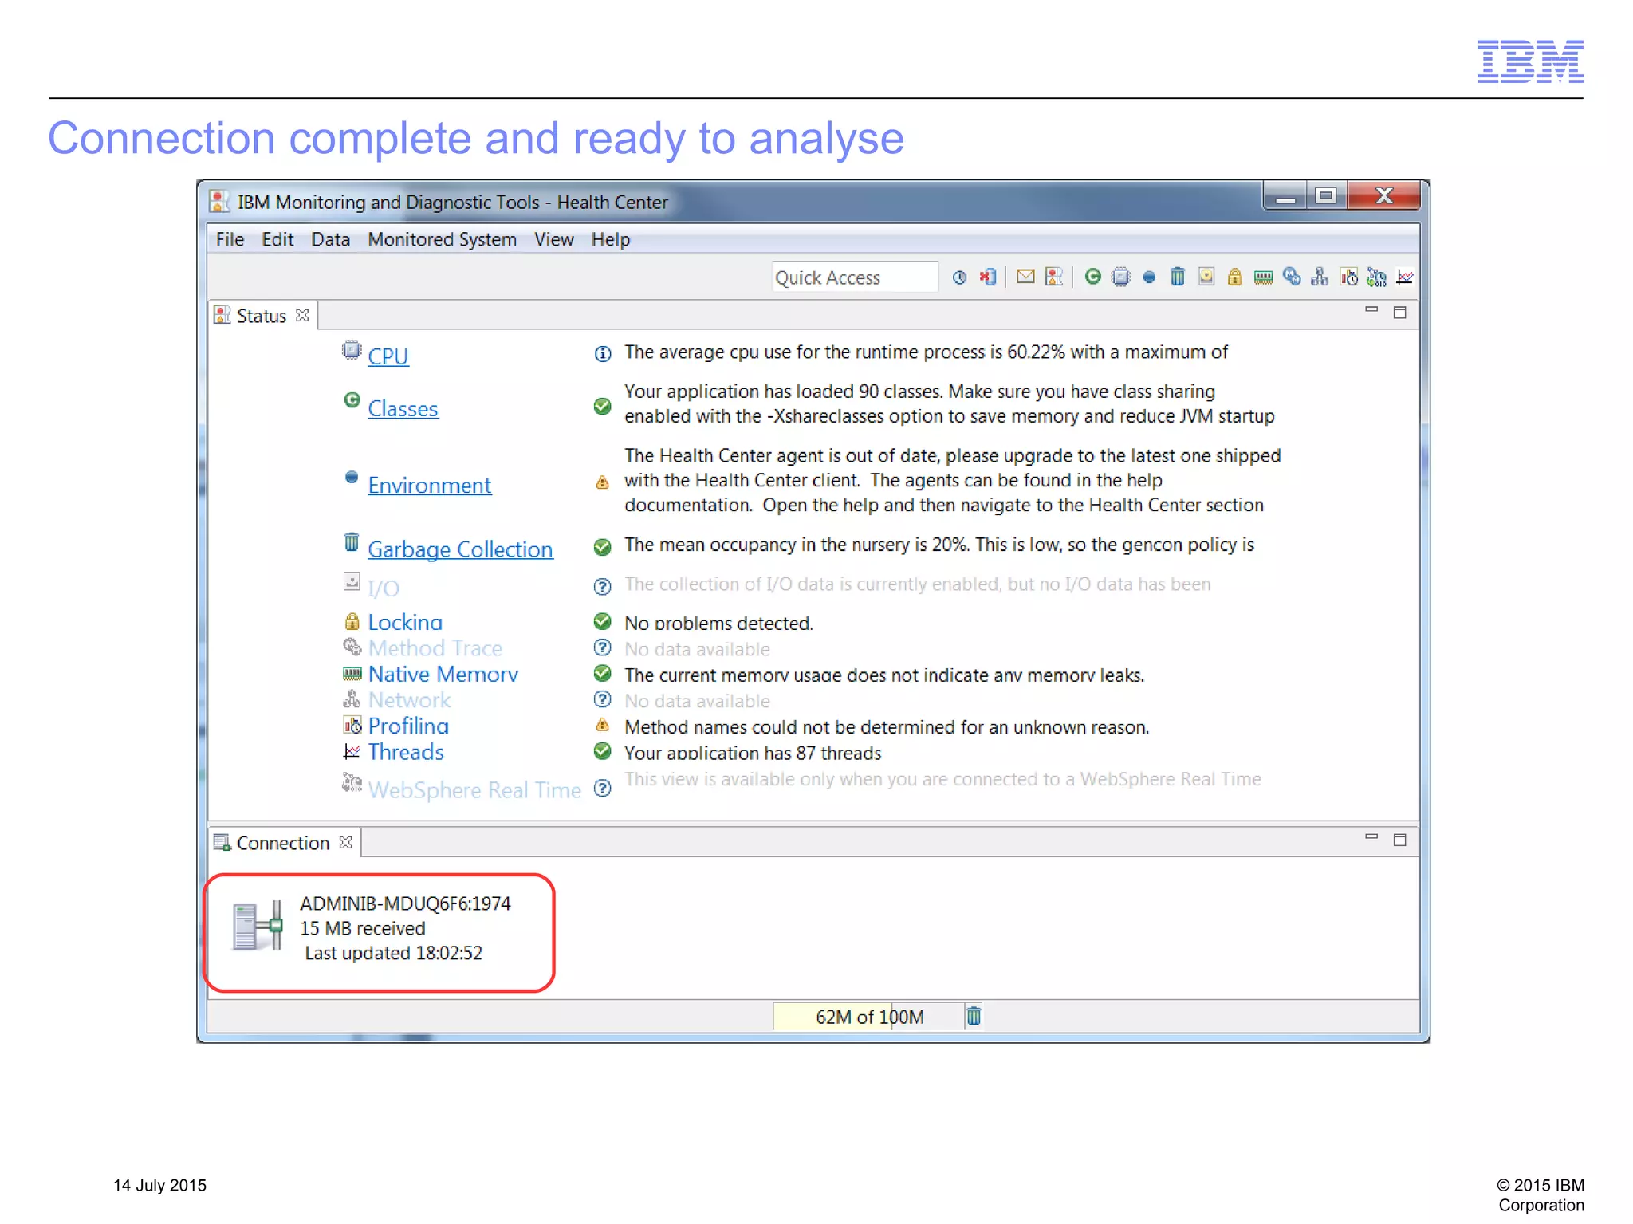Click the trash icon beside Garbage Collection
The image size is (1633, 1224).
(x=352, y=542)
